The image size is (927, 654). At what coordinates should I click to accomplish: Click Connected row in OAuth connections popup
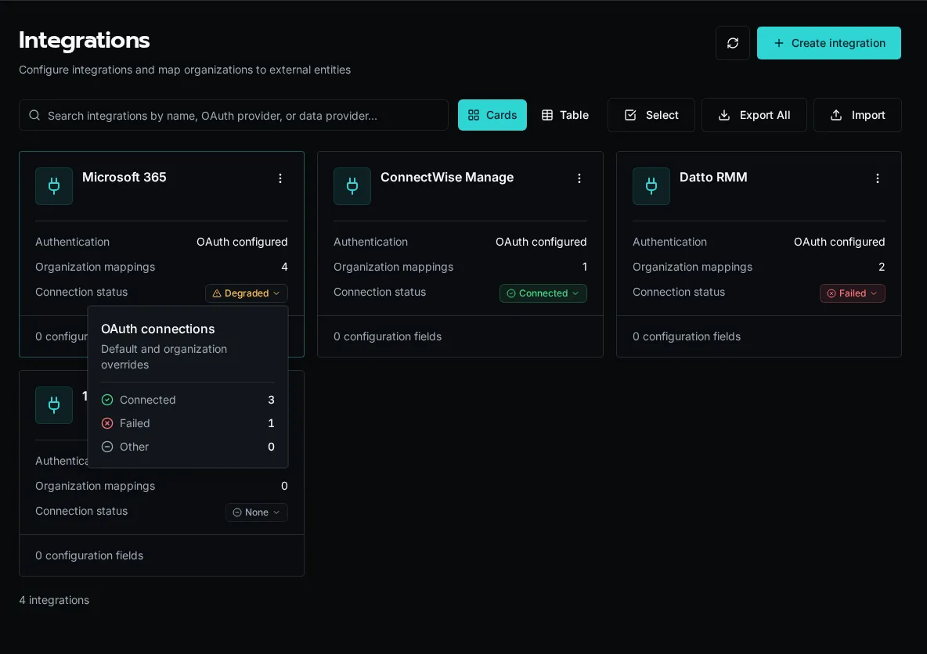(x=187, y=400)
